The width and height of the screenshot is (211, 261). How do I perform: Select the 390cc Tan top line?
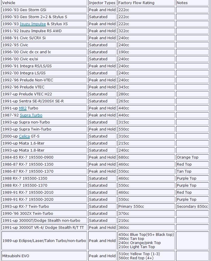tap(131, 238)
